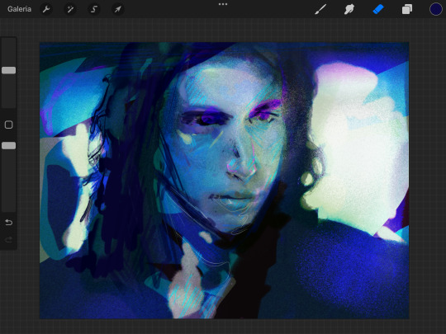Redo the last undone action
Screen dimensions: 446x334
pos(9,240)
